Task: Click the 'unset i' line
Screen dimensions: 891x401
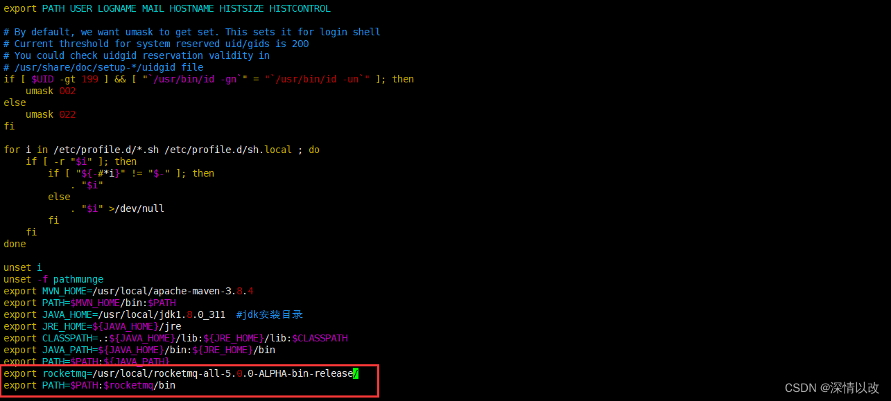Action: click(23, 267)
